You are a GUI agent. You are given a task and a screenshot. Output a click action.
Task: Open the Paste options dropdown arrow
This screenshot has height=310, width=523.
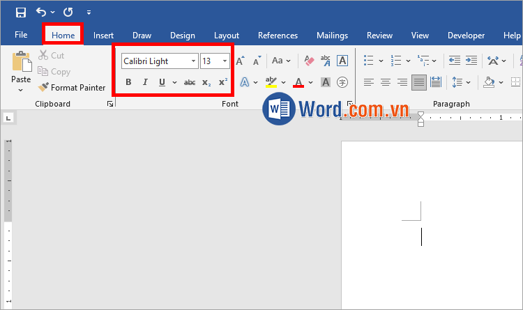(21, 90)
